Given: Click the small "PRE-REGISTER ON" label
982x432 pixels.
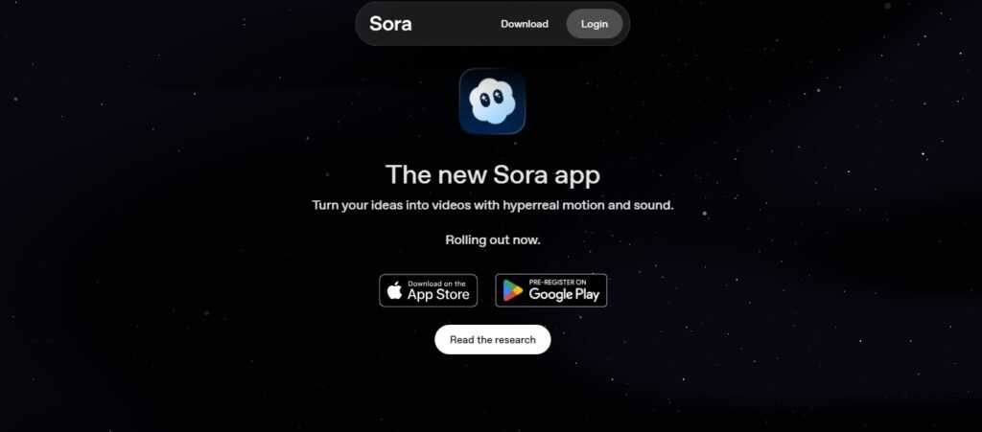Looking at the screenshot, I should click(557, 283).
